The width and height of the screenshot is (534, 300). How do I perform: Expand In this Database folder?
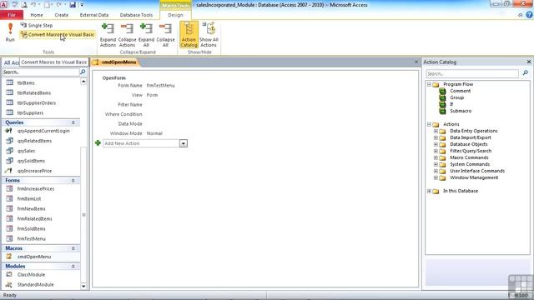coord(429,191)
